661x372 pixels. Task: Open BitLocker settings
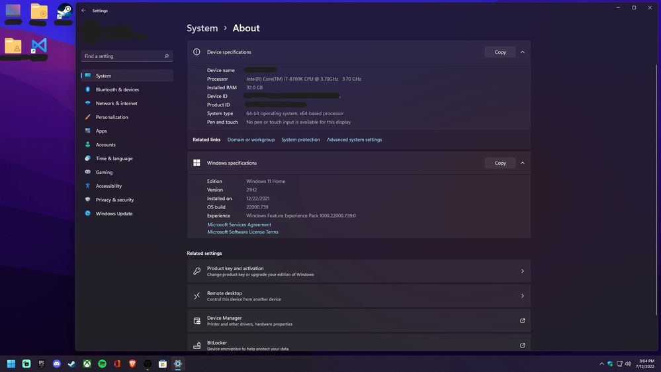pos(359,344)
